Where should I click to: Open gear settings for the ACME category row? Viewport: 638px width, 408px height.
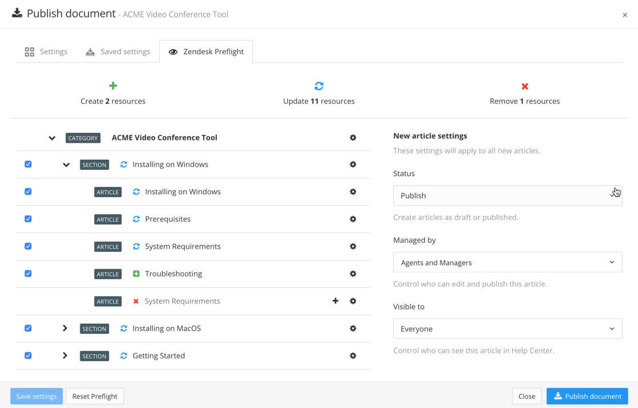click(353, 137)
